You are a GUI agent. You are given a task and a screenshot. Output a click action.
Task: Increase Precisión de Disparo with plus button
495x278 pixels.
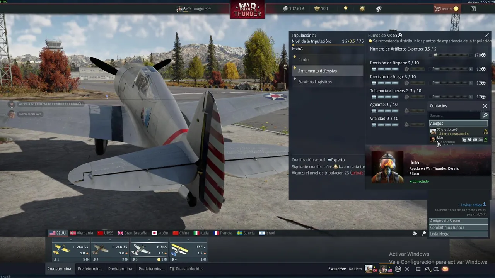click(x=471, y=69)
